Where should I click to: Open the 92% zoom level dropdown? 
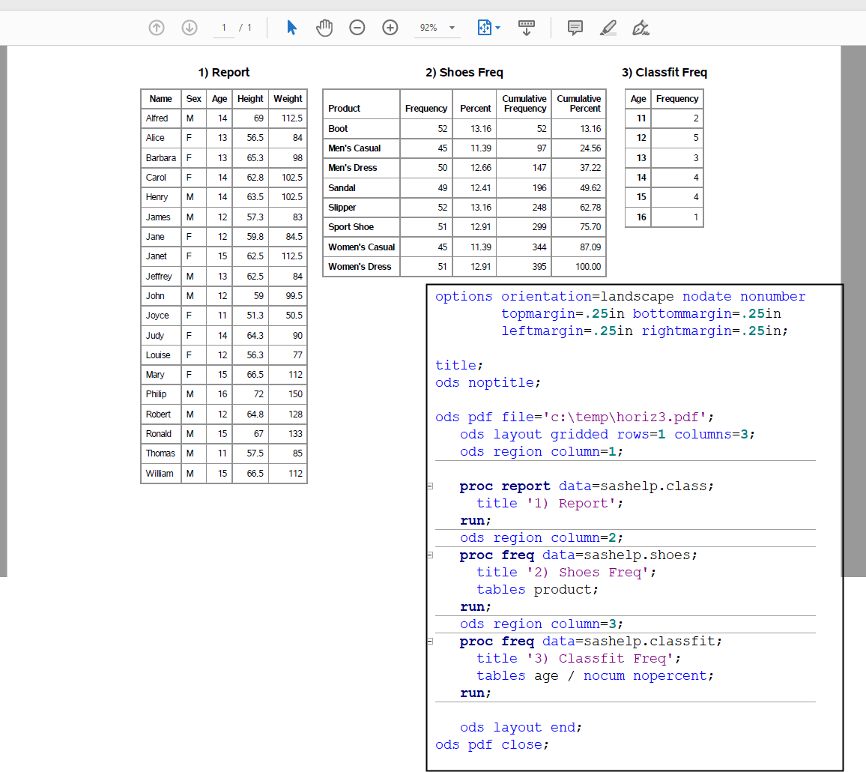[x=437, y=27]
